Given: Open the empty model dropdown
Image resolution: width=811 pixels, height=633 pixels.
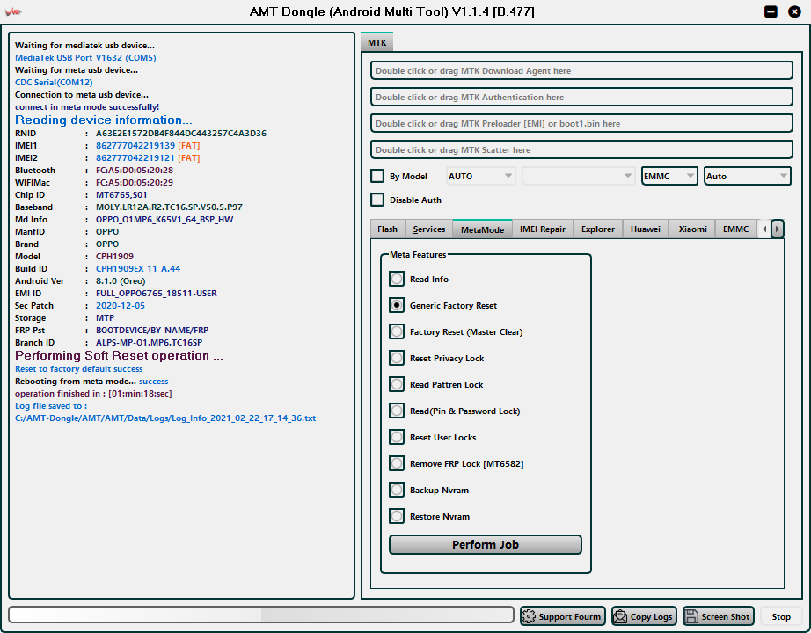Looking at the screenshot, I should pos(578,176).
